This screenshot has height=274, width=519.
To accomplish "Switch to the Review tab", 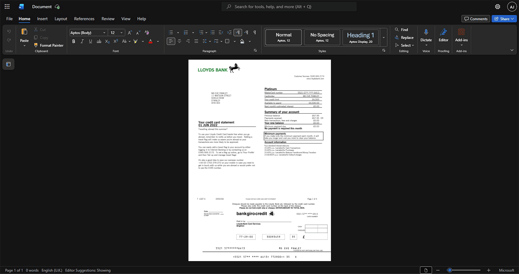I will pyautogui.click(x=108, y=19).
